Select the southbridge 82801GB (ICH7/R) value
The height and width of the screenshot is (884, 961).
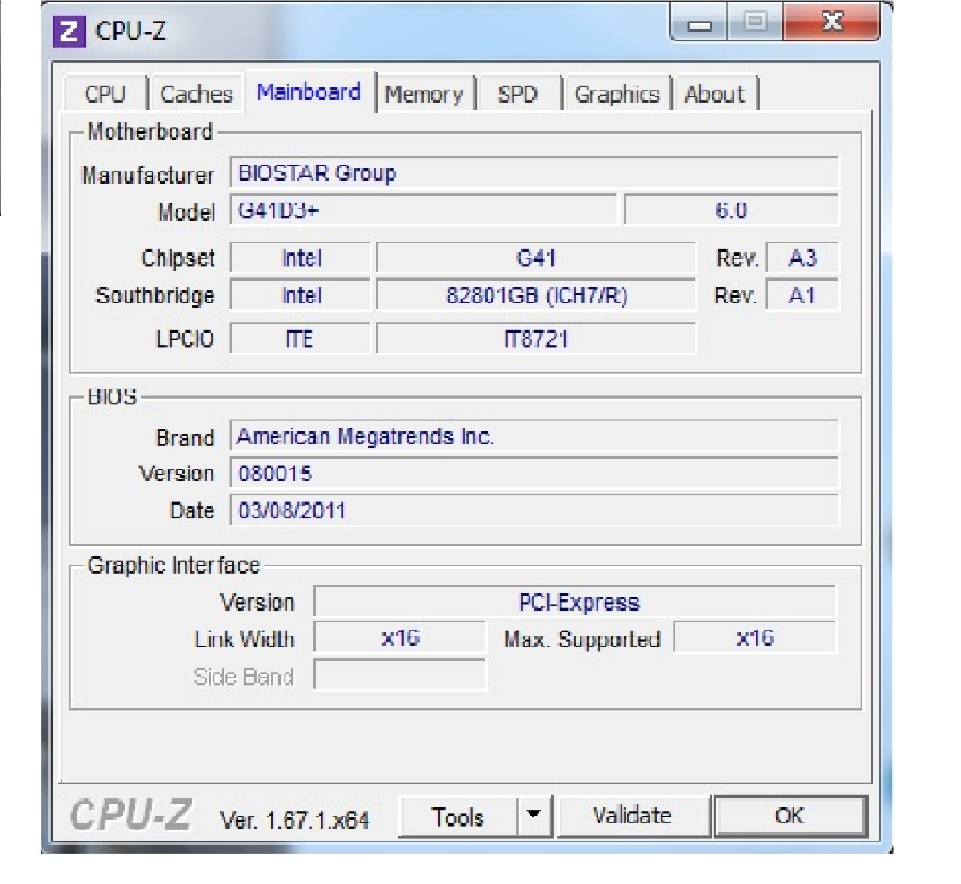(536, 295)
